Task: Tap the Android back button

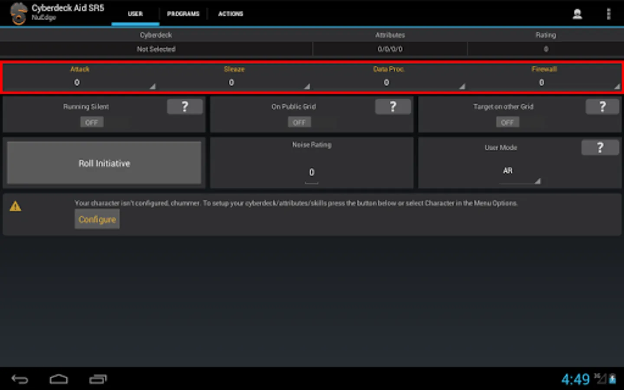Action: (20, 380)
